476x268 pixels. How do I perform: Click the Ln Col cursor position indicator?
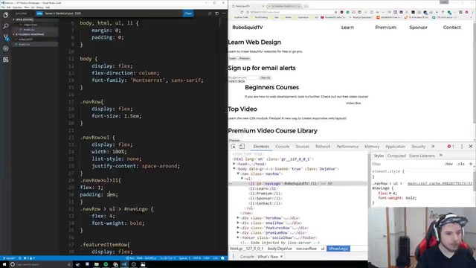168,258
